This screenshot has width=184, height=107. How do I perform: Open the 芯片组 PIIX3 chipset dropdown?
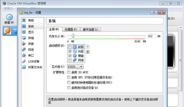[75, 67]
